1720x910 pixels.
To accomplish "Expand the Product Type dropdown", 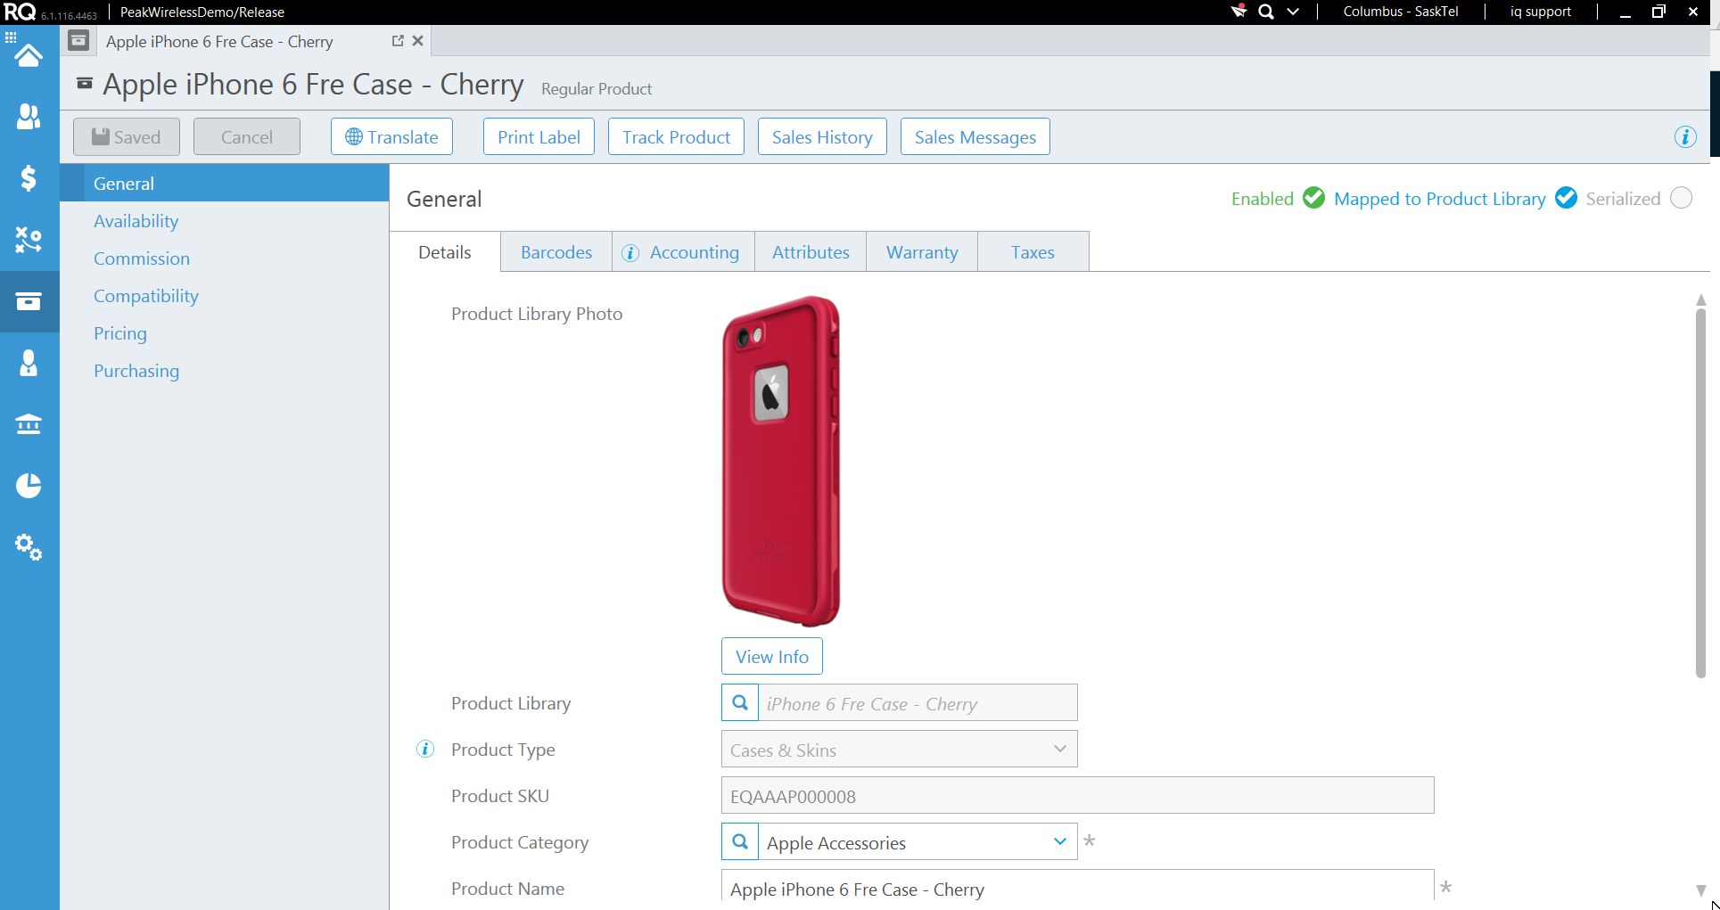I will coord(1059,750).
